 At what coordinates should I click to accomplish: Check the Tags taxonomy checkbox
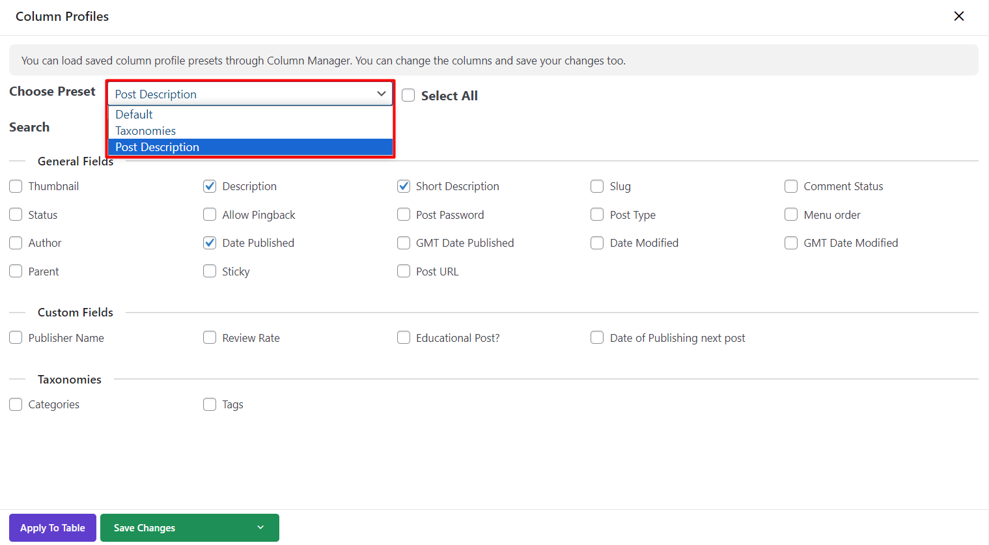point(210,404)
